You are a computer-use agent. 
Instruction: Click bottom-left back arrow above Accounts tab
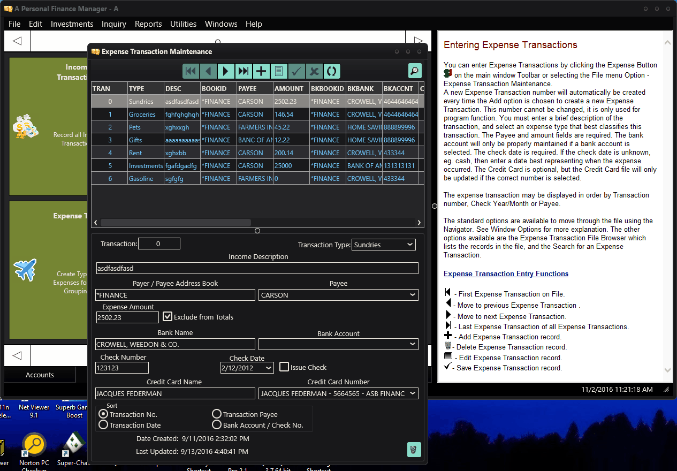pos(17,355)
